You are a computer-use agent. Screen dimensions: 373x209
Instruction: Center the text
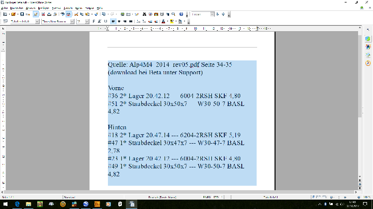119,21
